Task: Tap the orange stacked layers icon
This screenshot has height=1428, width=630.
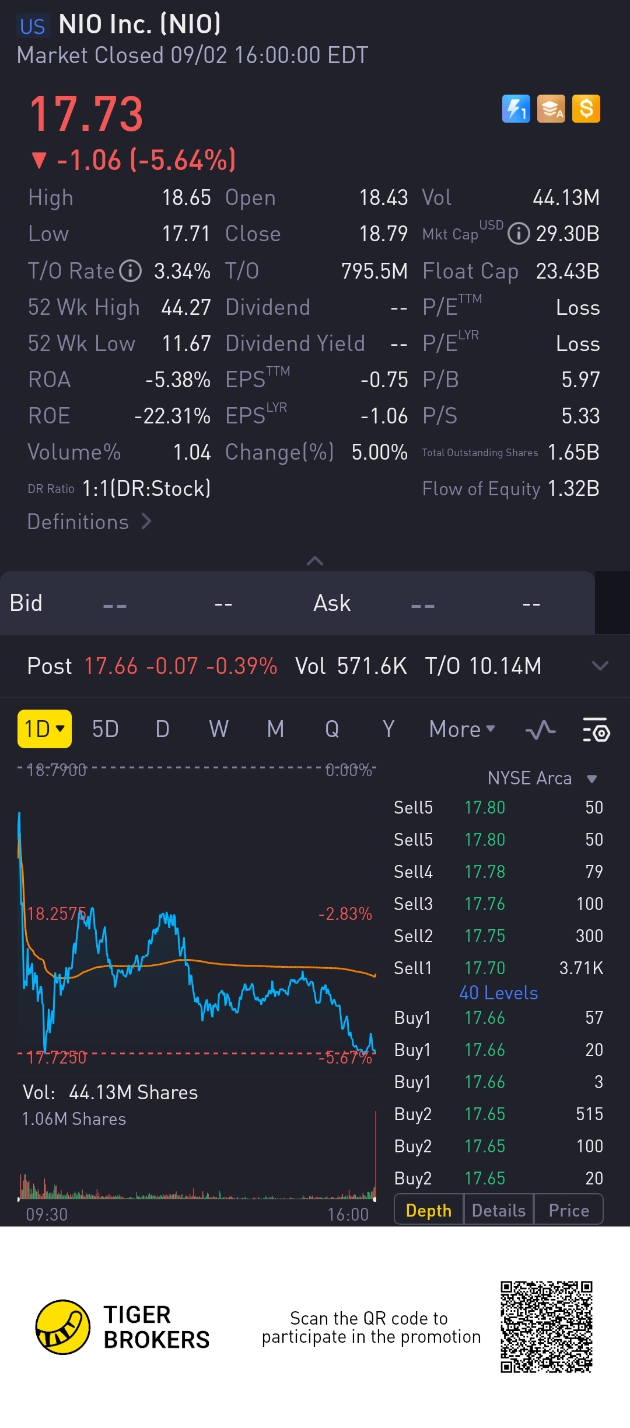Action: [x=551, y=109]
